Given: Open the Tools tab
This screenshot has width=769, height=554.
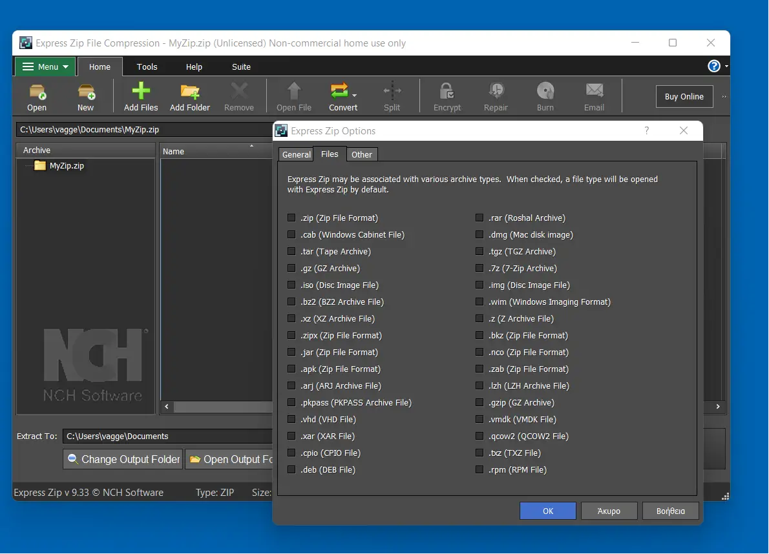Looking at the screenshot, I should [147, 67].
